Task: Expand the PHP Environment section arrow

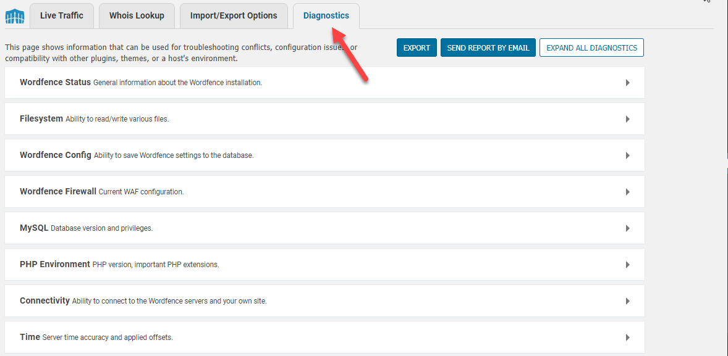Action: (x=628, y=265)
